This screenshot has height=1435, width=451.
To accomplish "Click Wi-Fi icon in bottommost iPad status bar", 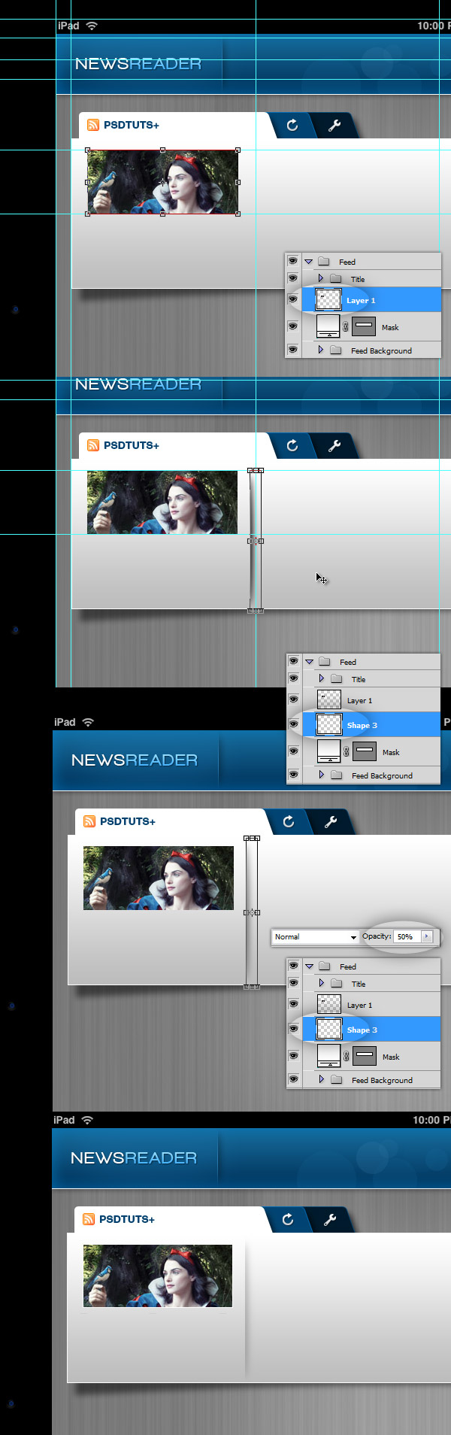I will (87, 1120).
